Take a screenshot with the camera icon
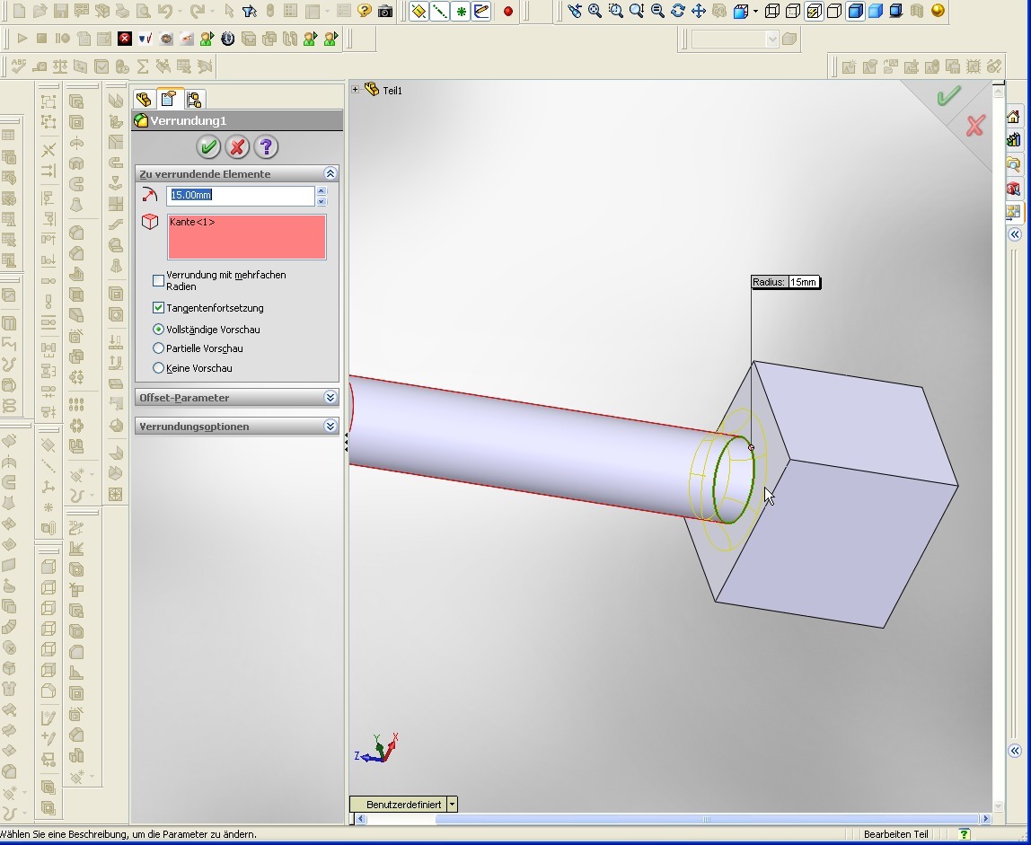The width and height of the screenshot is (1031, 845). (x=385, y=12)
